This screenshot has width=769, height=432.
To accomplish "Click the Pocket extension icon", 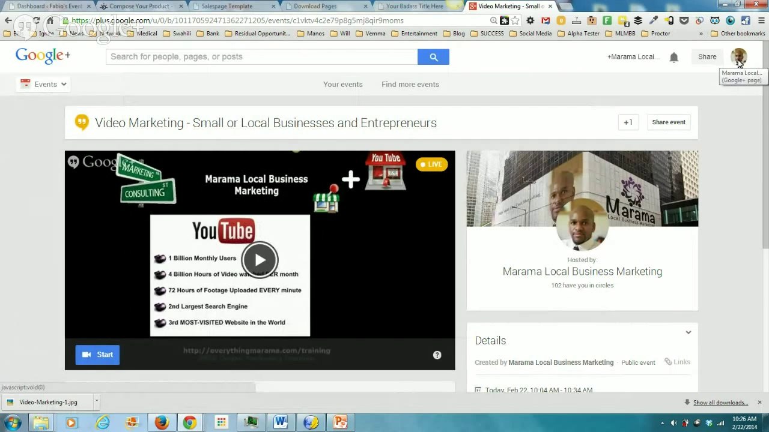I will coord(684,20).
